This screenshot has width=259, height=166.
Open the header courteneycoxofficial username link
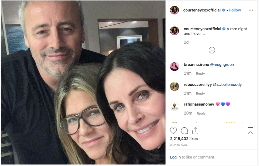202,10
